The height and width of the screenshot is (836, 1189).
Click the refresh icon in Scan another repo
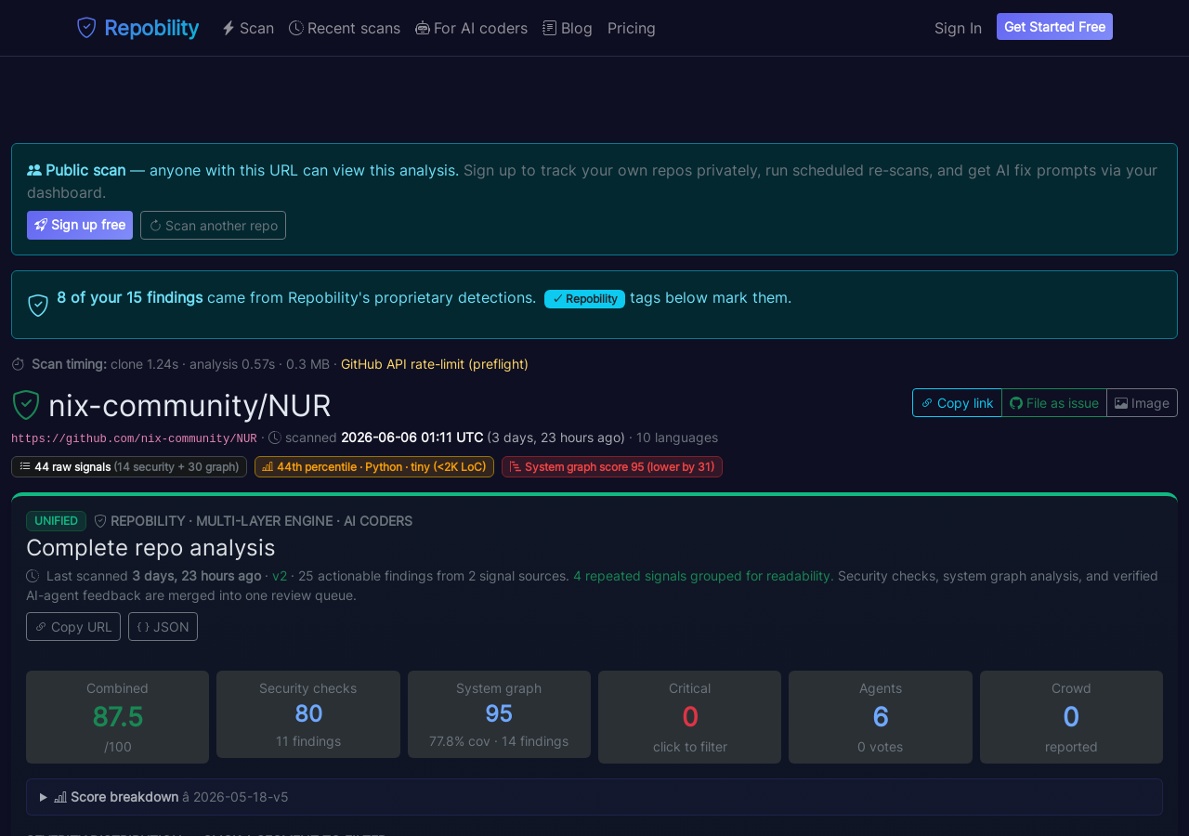155,226
